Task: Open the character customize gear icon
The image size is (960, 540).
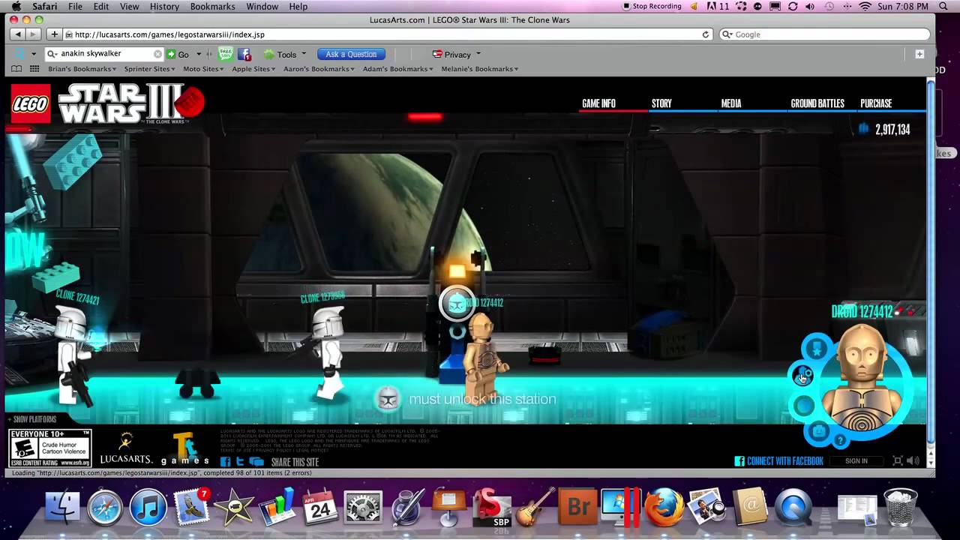Action: 803,374
